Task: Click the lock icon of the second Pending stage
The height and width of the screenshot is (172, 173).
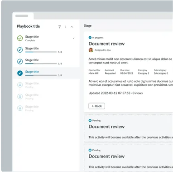Action: pos(20,96)
